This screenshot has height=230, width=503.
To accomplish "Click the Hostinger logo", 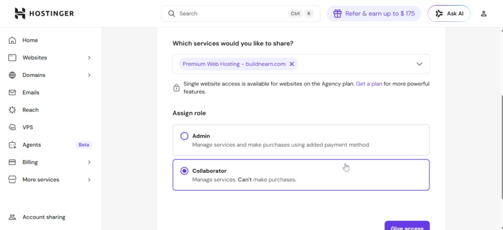I will click(x=44, y=13).
